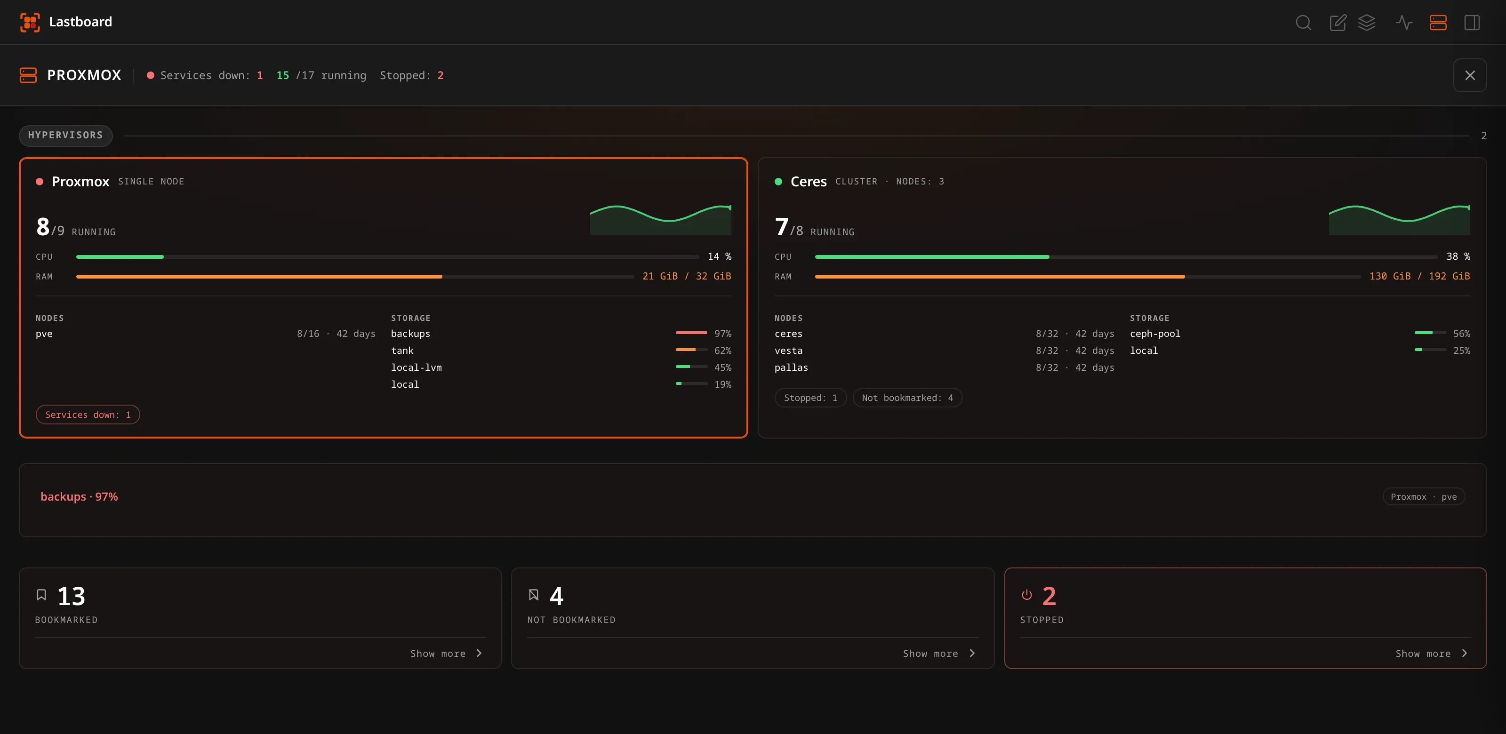Open the layers stack icon

click(1366, 22)
